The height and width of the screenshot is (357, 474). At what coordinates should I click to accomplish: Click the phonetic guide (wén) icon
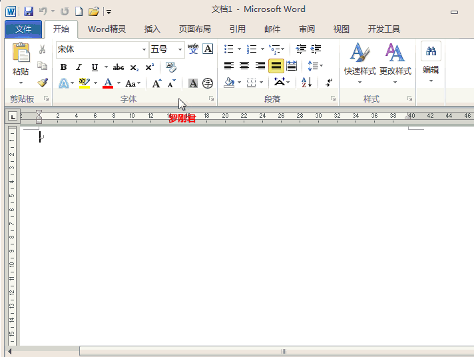click(193, 49)
